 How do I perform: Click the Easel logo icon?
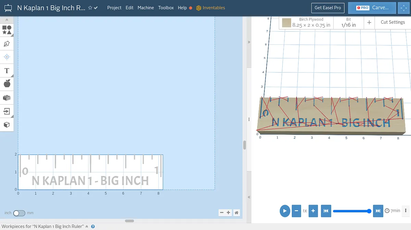click(x=8, y=8)
